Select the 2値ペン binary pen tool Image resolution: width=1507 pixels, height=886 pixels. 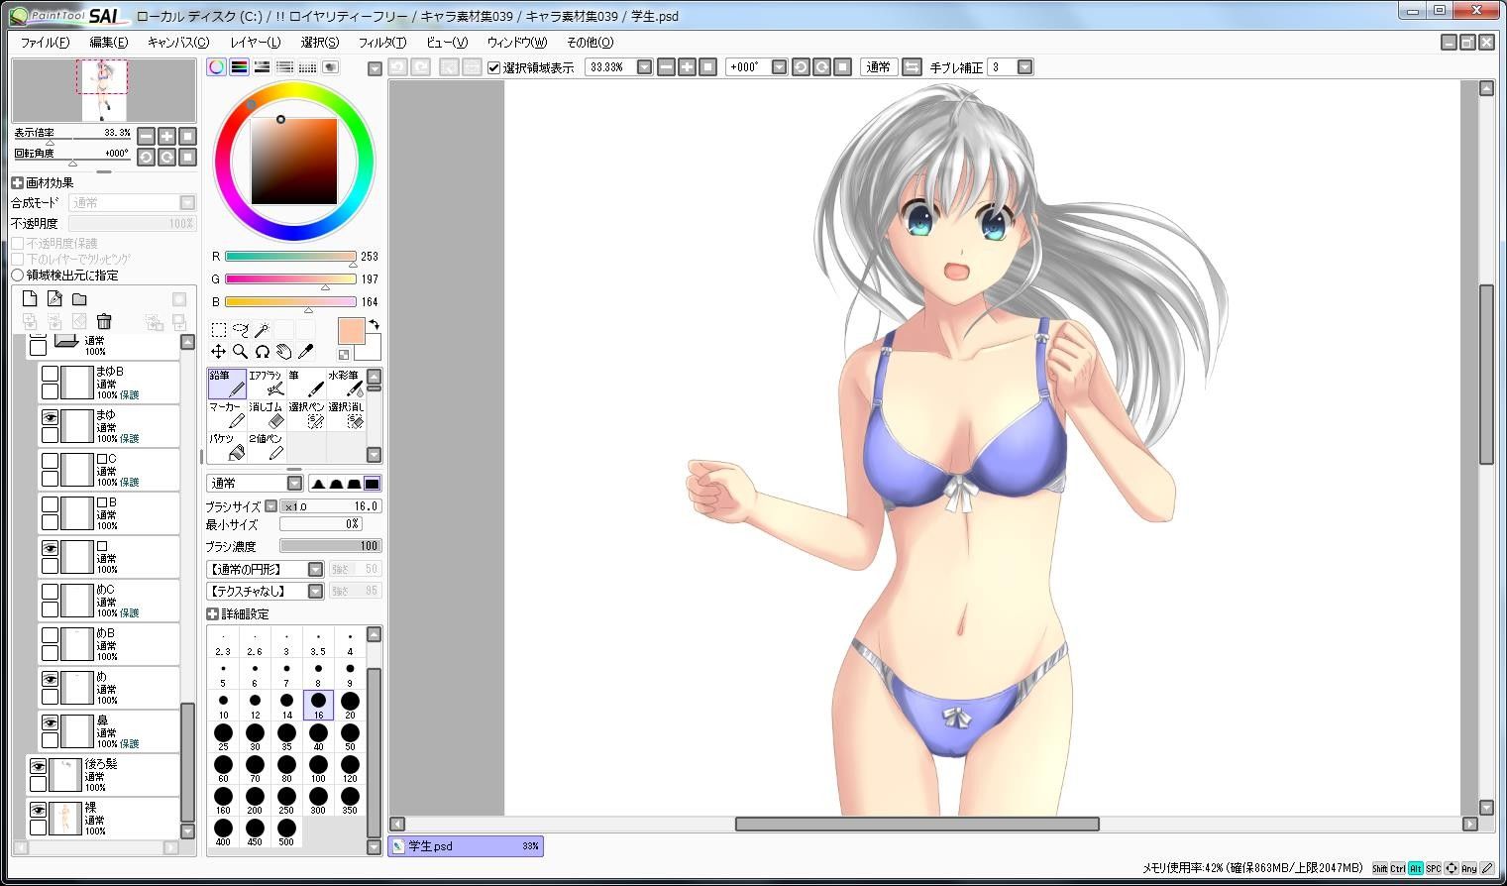[x=267, y=447]
